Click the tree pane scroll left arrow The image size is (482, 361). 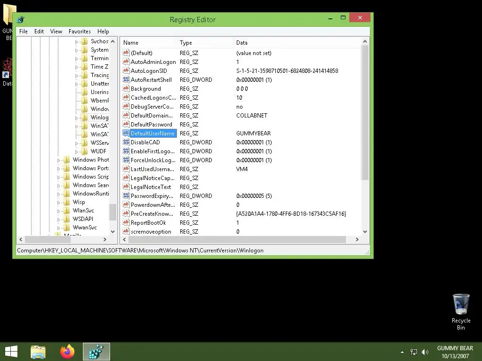(21, 239)
